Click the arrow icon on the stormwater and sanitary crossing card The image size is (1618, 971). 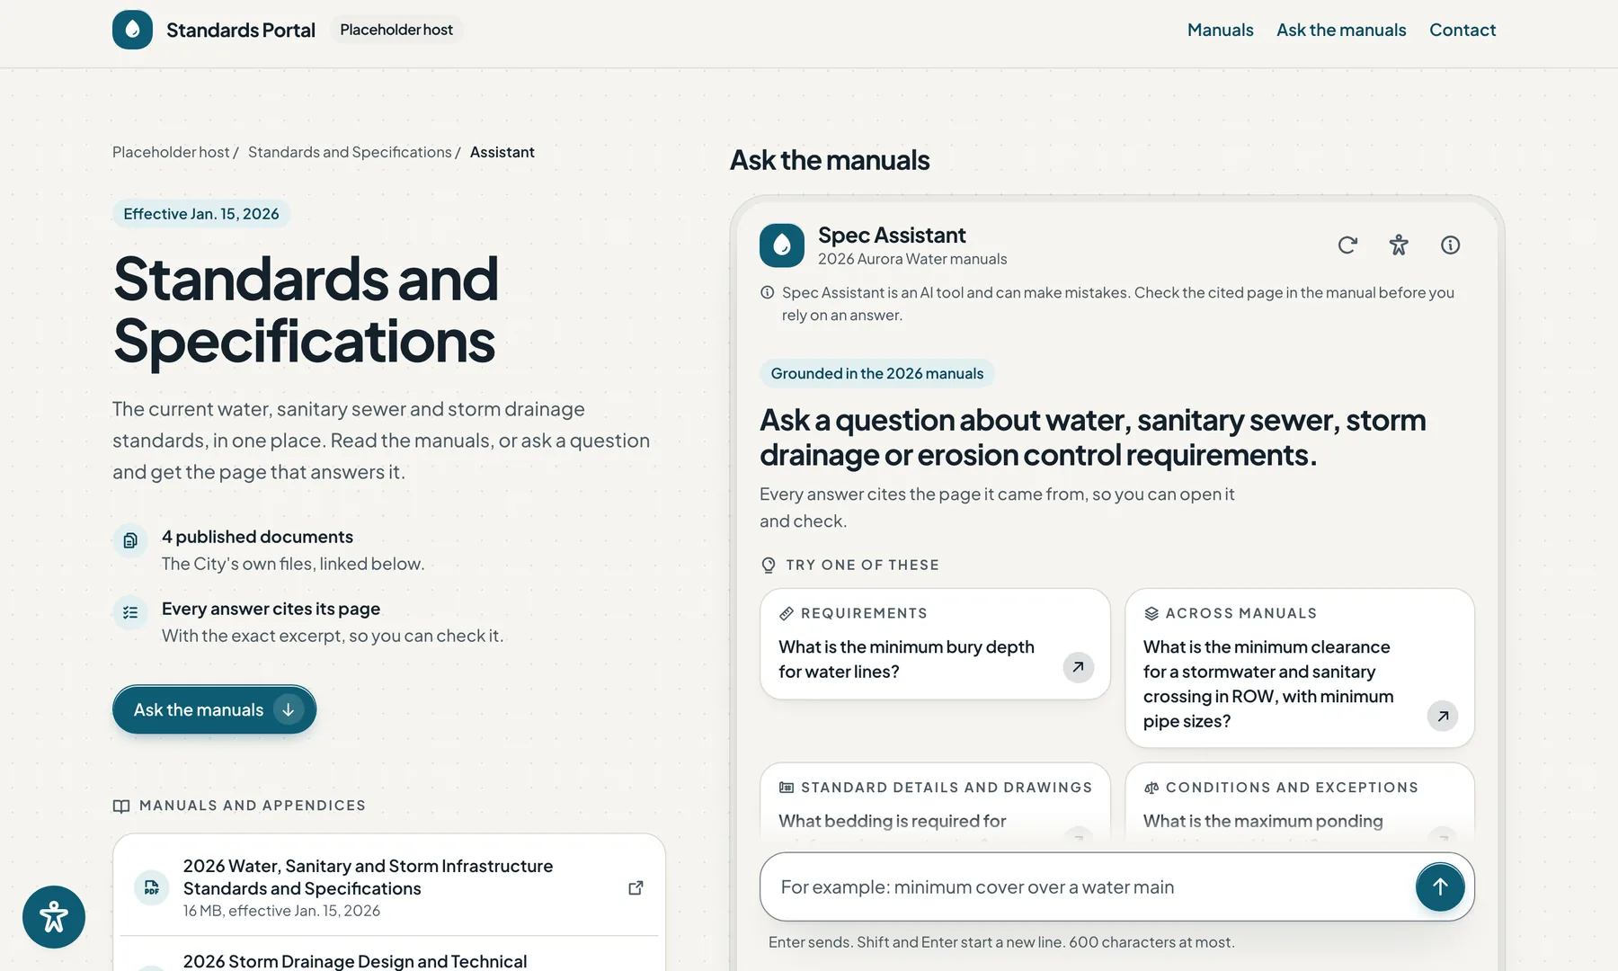[1443, 716]
